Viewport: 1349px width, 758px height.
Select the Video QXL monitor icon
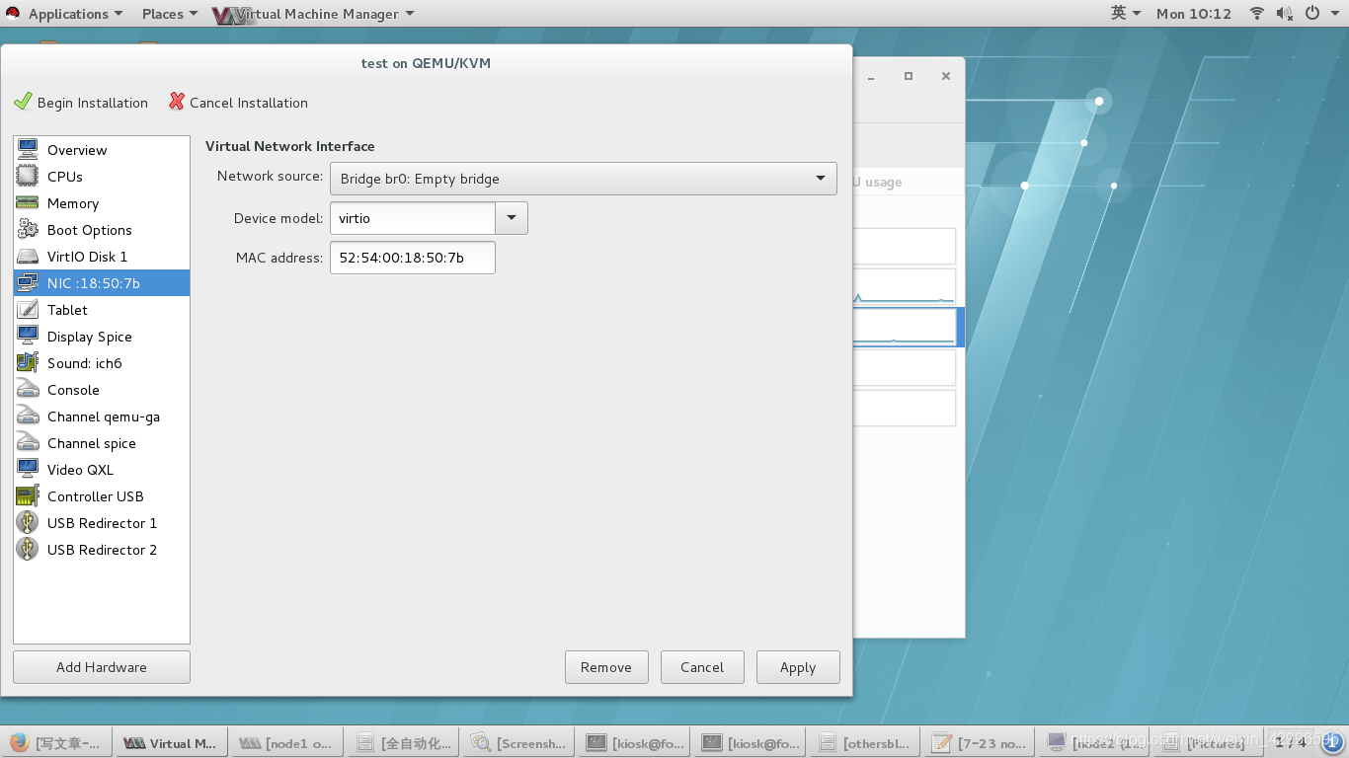click(x=28, y=470)
